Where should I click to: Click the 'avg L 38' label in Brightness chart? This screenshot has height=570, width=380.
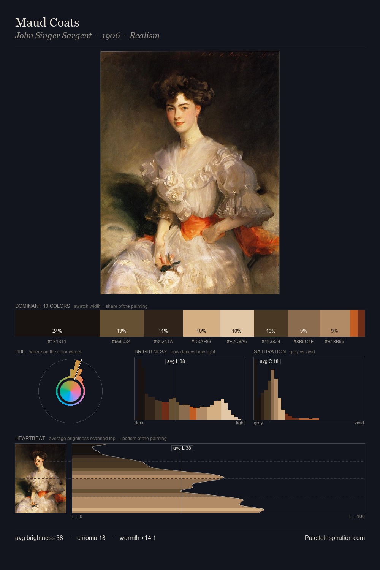coord(176,361)
